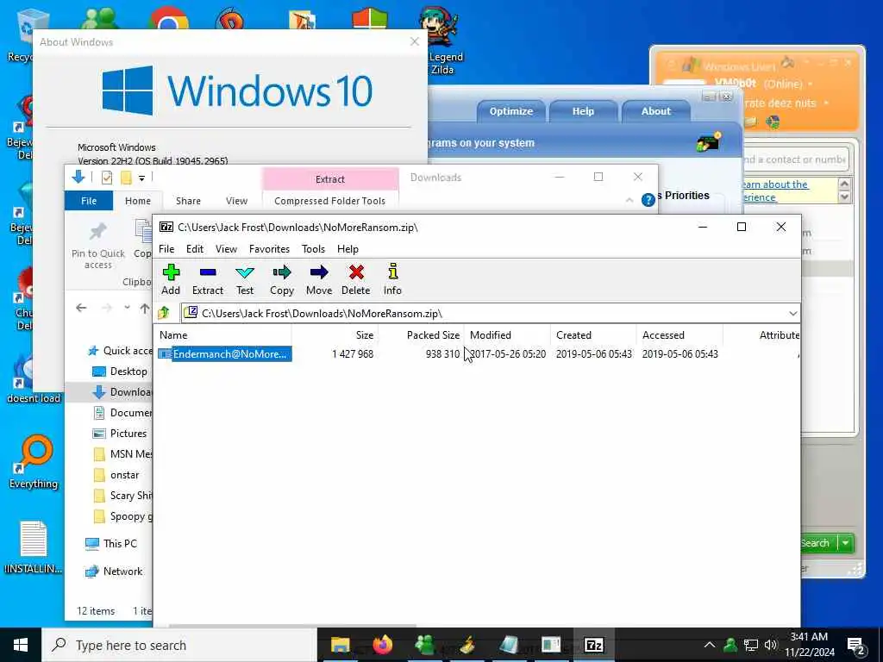Go up one folder level in 7-Zip
This screenshot has height=662, width=883.
point(164,312)
